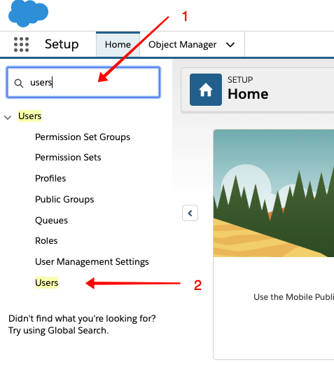Go to Profiles
This screenshot has width=334, height=365.
(50, 178)
